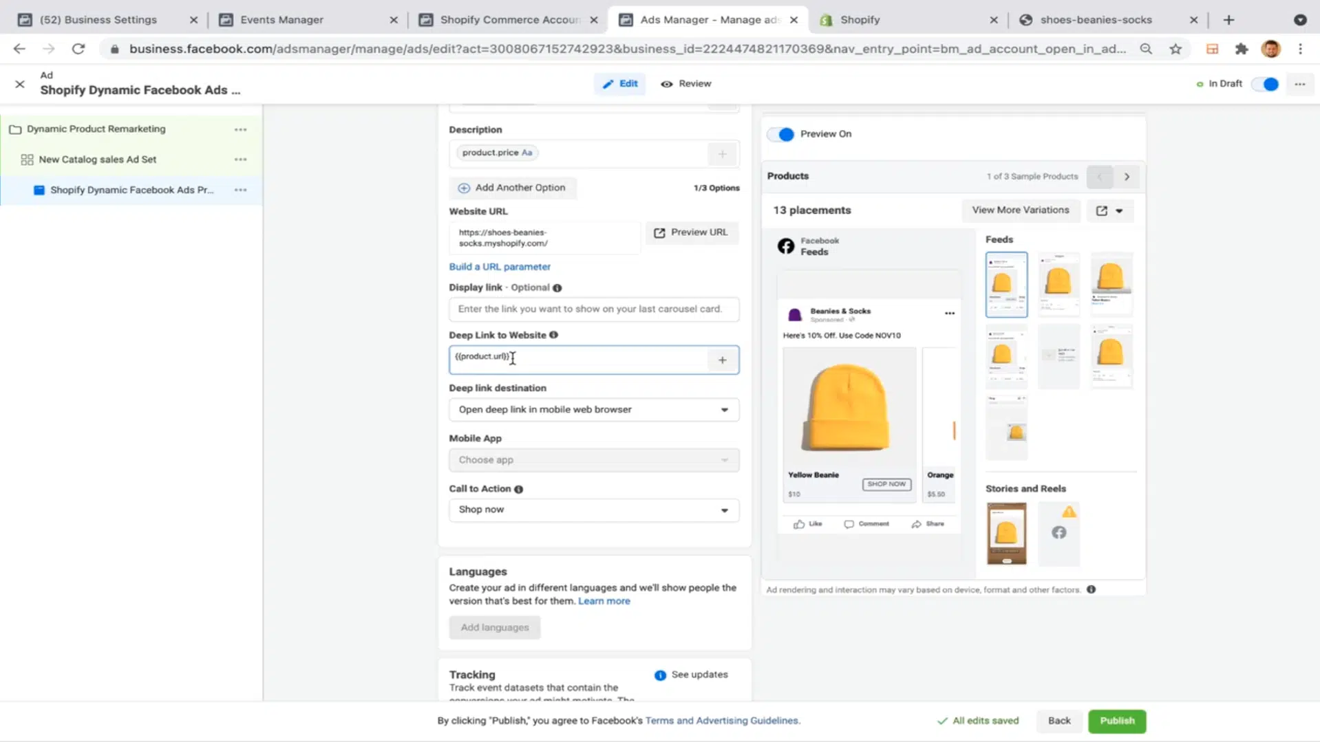
Task: Select the third Feeds variation thumbnail
Action: (x=1111, y=284)
